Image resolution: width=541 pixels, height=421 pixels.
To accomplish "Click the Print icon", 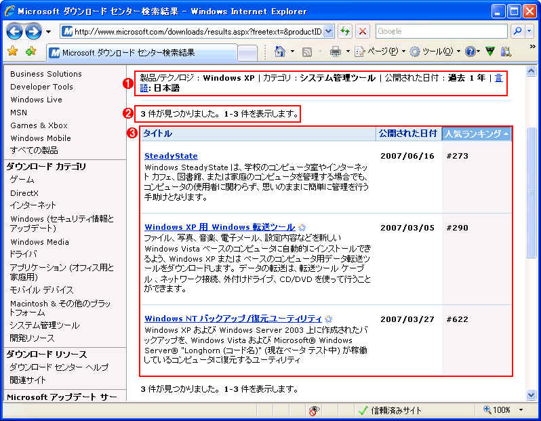I will pyautogui.click(x=335, y=52).
